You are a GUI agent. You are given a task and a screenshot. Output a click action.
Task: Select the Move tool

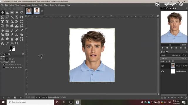point(2,13)
